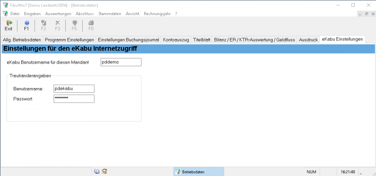Switch to Ausdruck tab
Image resolution: width=376 pixels, height=176 pixels.
(x=308, y=40)
